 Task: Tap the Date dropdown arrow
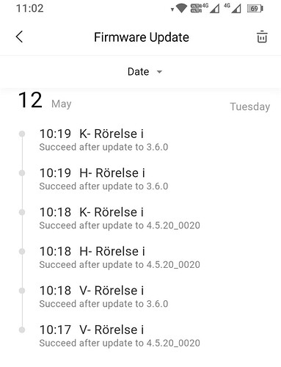coord(159,72)
